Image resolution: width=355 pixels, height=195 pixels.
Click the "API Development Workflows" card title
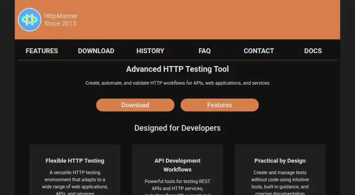(x=177, y=165)
